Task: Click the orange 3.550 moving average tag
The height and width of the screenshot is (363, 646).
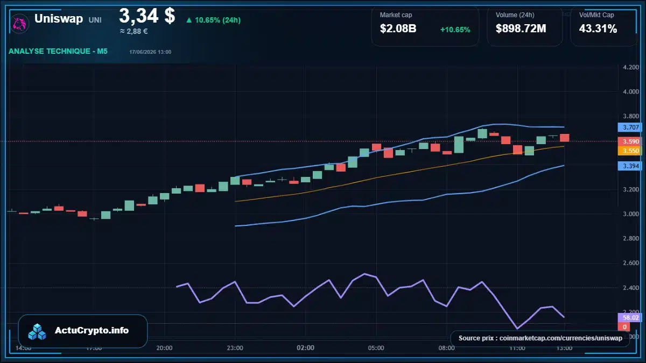Action: [630, 151]
